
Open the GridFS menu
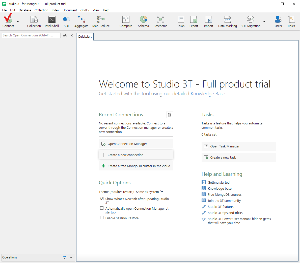coord(85,10)
